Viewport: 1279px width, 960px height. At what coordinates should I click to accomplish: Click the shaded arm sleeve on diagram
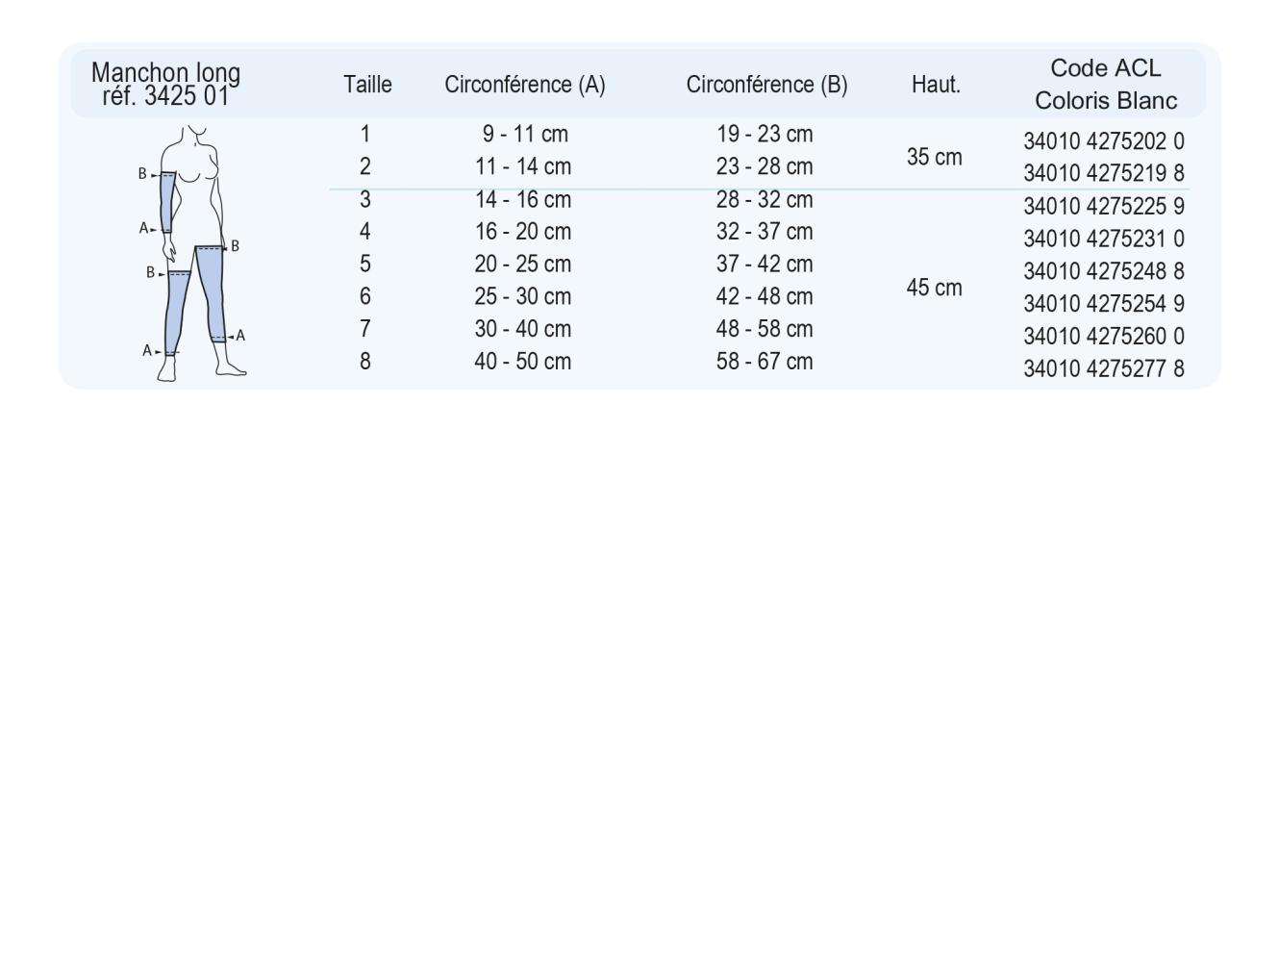coord(167,202)
